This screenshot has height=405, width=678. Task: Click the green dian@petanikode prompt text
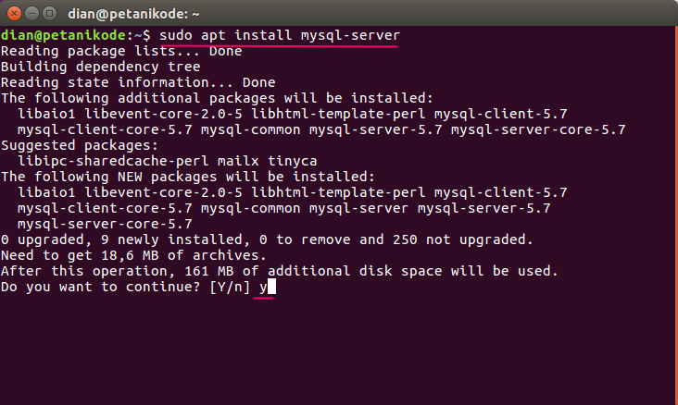click(x=64, y=35)
